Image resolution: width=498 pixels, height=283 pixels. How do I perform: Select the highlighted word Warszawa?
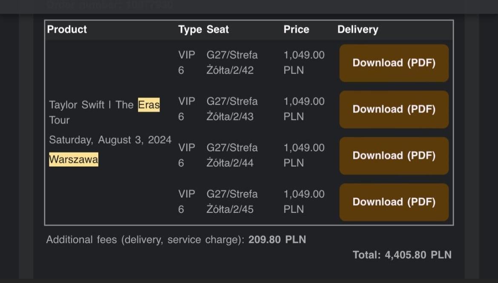click(74, 159)
